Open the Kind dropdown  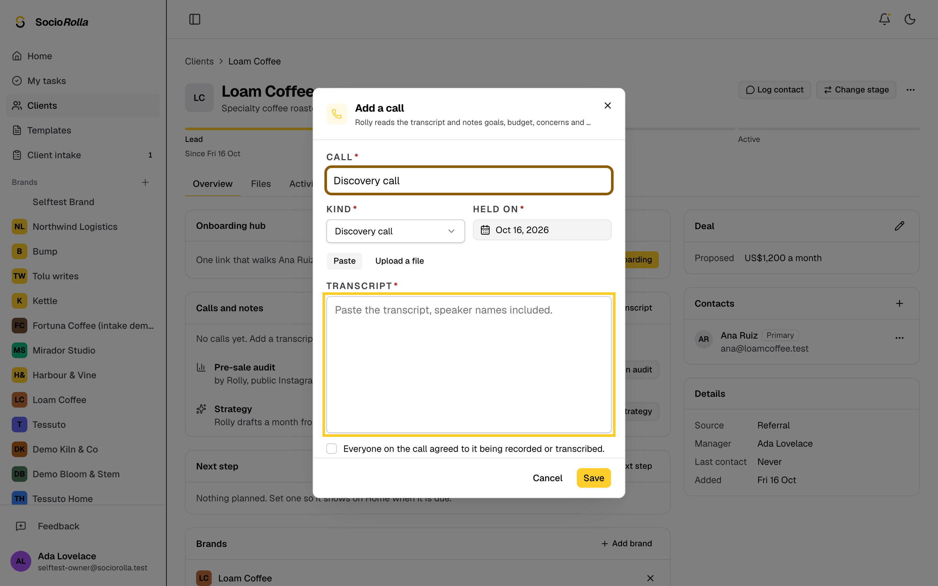[395, 231]
